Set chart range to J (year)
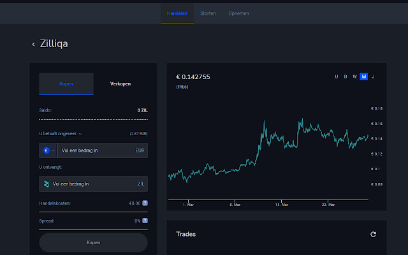Image resolution: width=408 pixels, height=255 pixels. click(x=373, y=76)
